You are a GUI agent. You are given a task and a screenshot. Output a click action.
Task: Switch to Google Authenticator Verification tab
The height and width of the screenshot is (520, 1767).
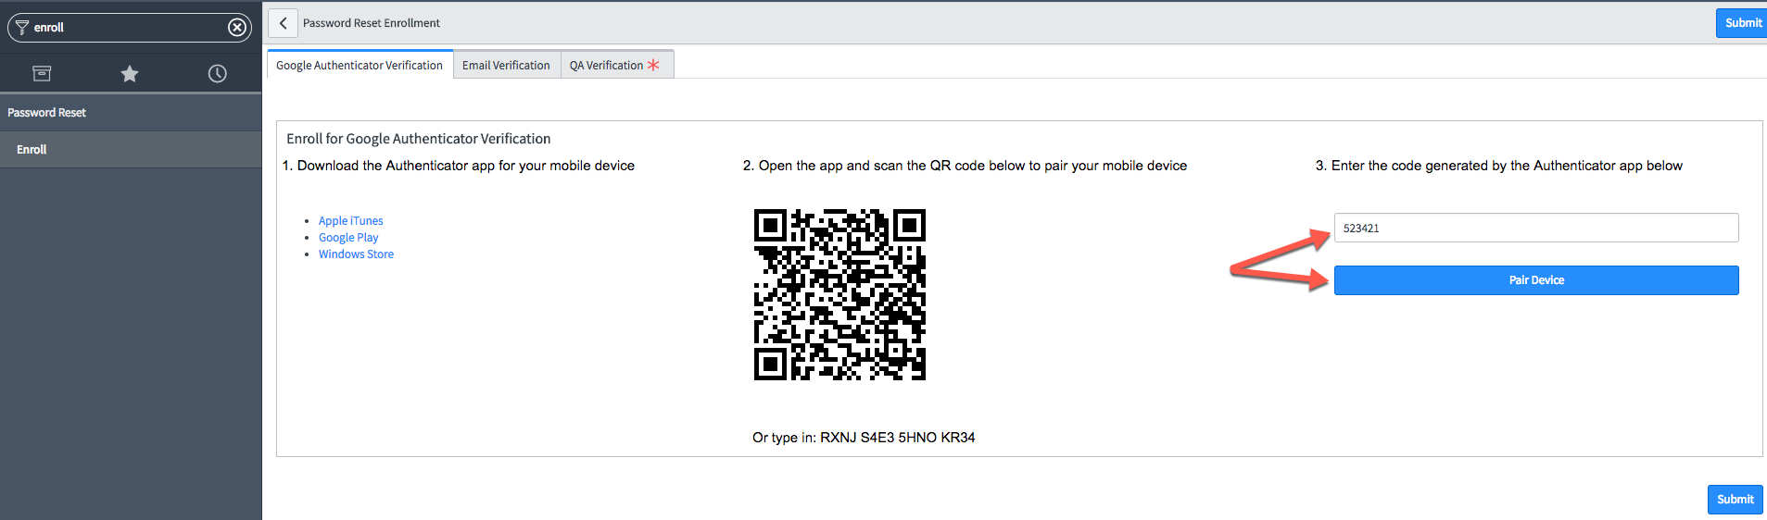[360, 66]
